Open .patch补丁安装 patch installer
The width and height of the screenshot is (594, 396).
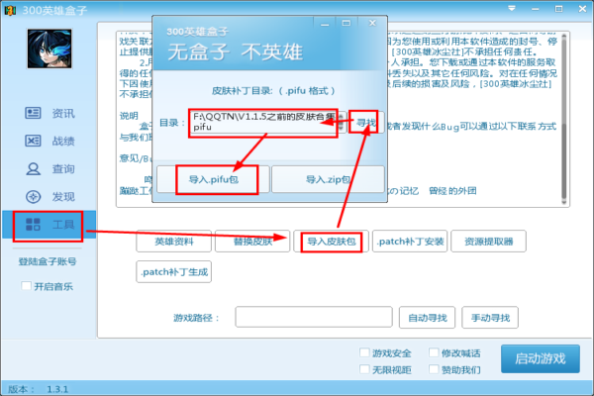tap(410, 242)
